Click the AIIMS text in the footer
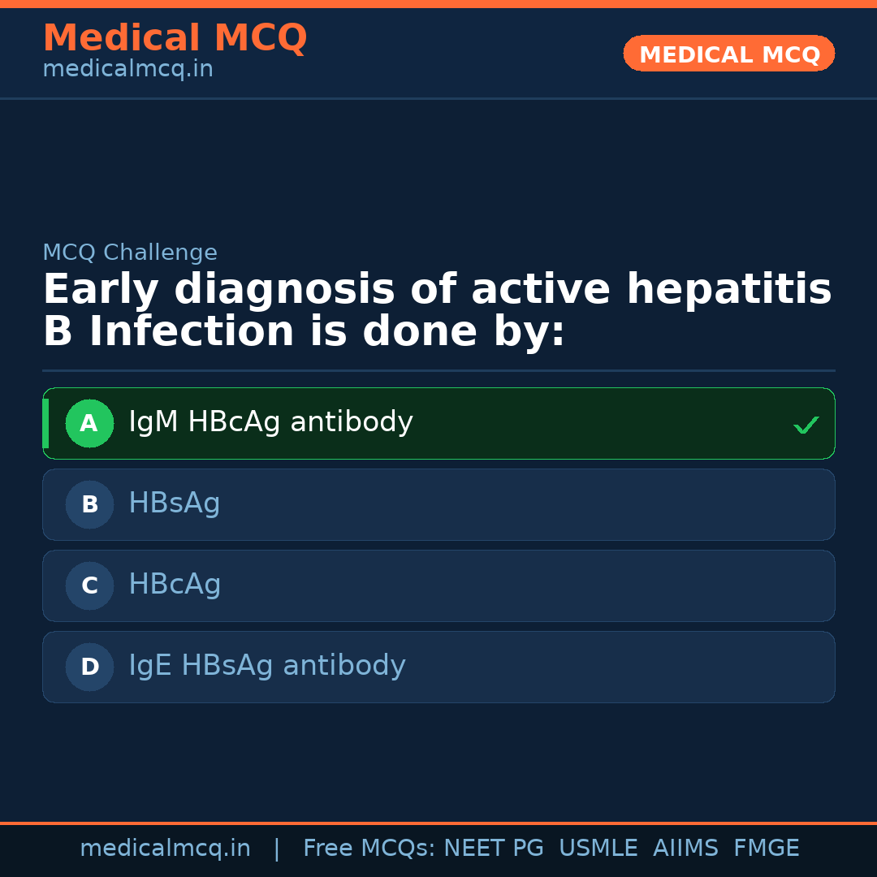The image size is (877, 877). [x=685, y=849]
